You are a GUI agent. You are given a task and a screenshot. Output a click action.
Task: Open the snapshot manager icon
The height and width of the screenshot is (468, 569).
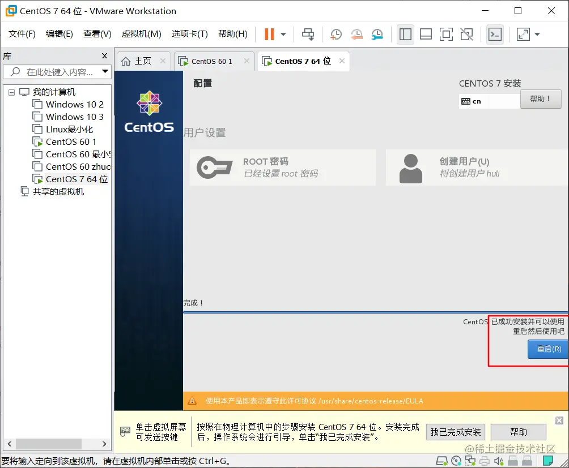(377, 35)
